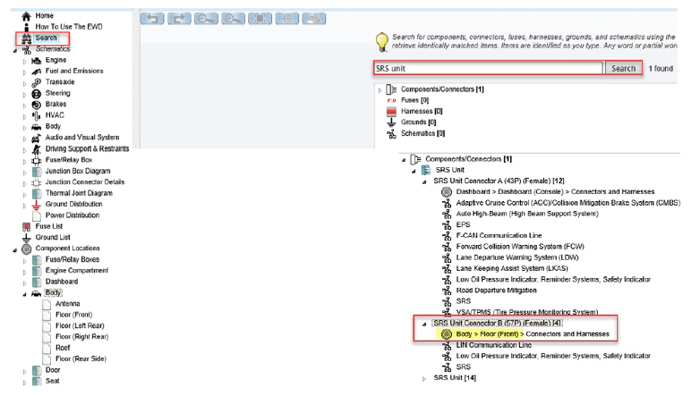
Task: Select Engine Compartment locations
Action: [77, 271]
